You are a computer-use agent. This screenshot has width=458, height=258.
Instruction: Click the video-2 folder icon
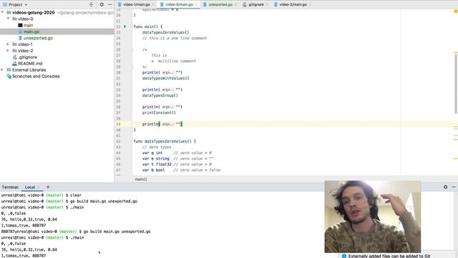point(14,51)
